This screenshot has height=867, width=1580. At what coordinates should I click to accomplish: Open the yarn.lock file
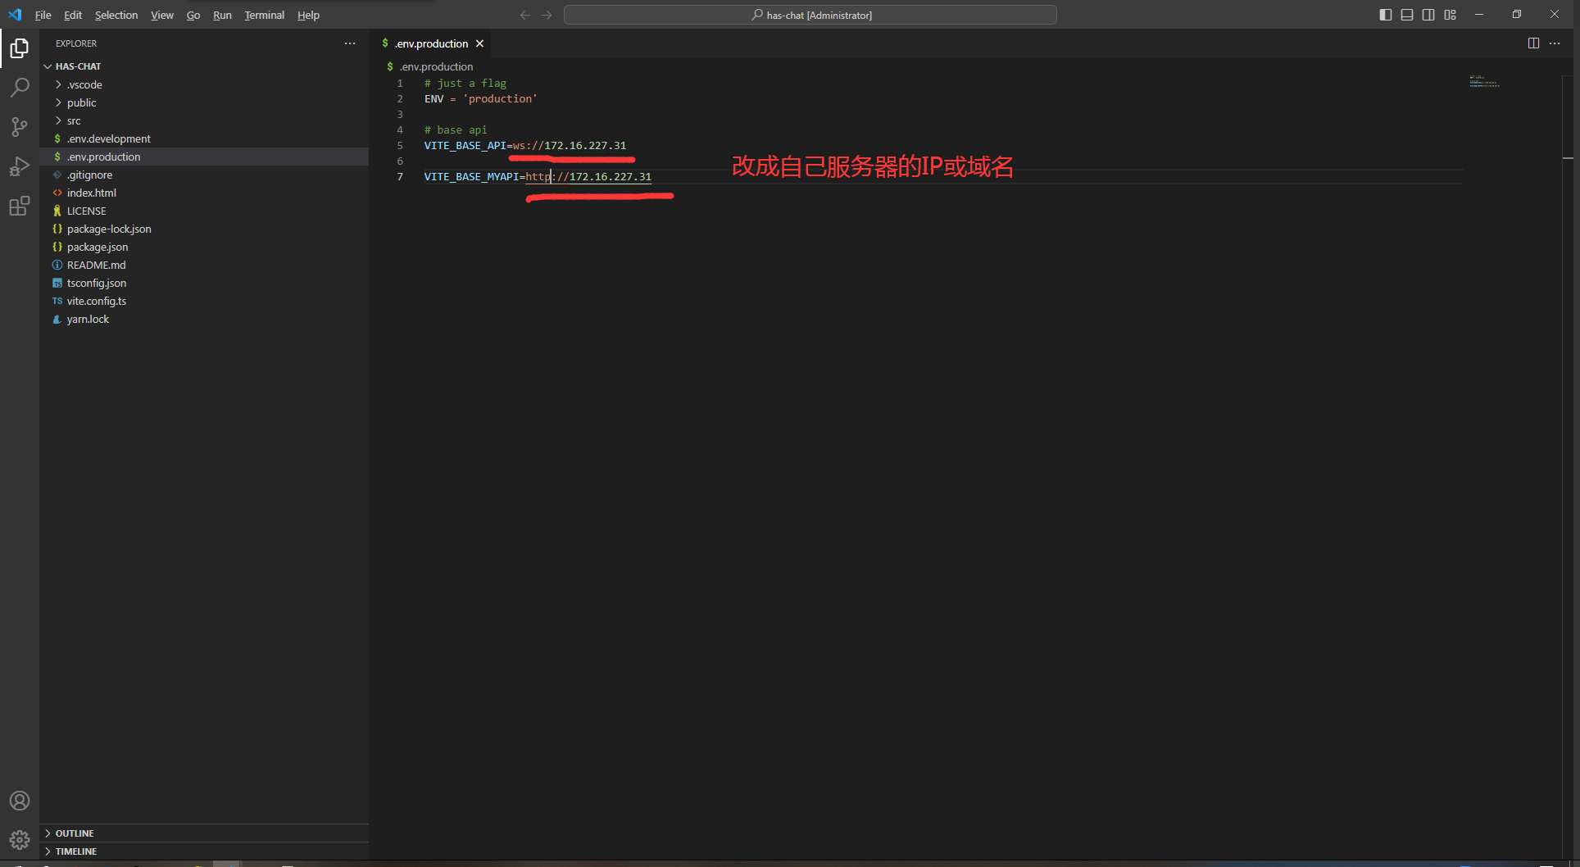204,319
